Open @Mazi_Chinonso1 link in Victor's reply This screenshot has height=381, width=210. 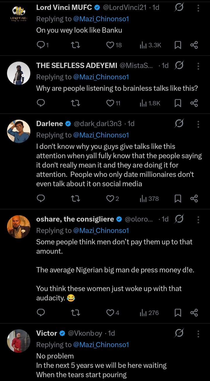101,345
